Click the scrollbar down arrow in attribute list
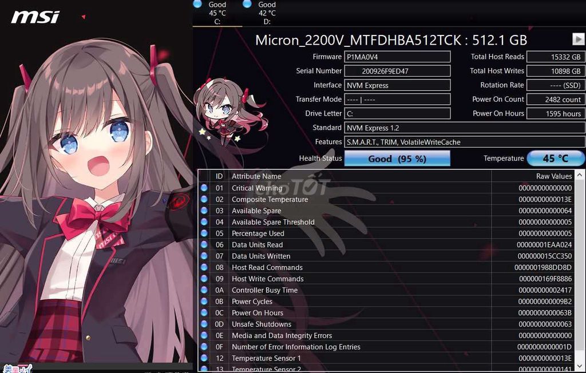 click(x=580, y=366)
